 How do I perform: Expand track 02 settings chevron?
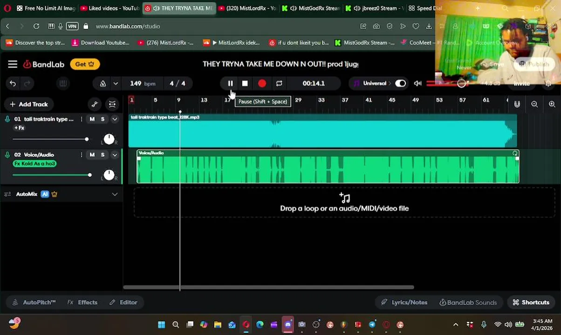115,154
